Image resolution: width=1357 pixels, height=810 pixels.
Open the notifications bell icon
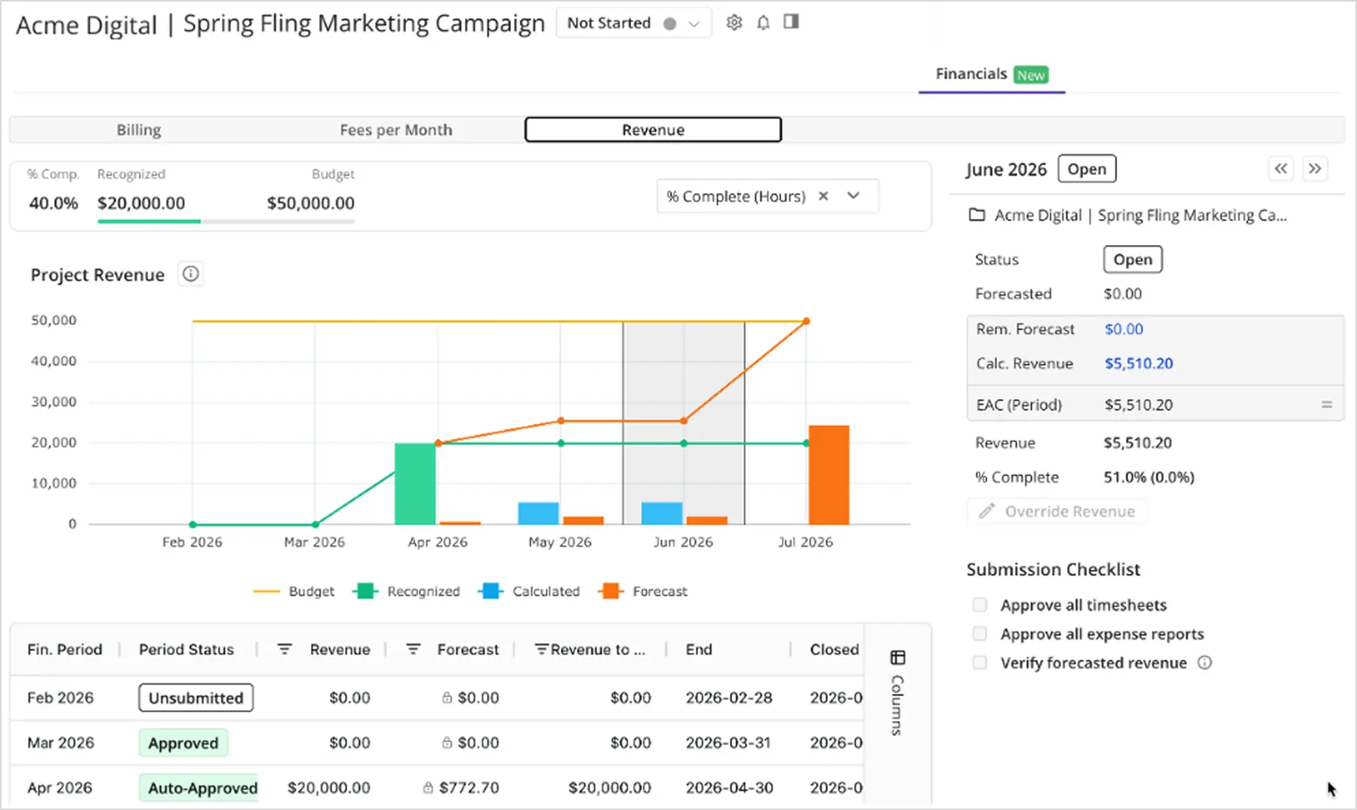pyautogui.click(x=763, y=23)
